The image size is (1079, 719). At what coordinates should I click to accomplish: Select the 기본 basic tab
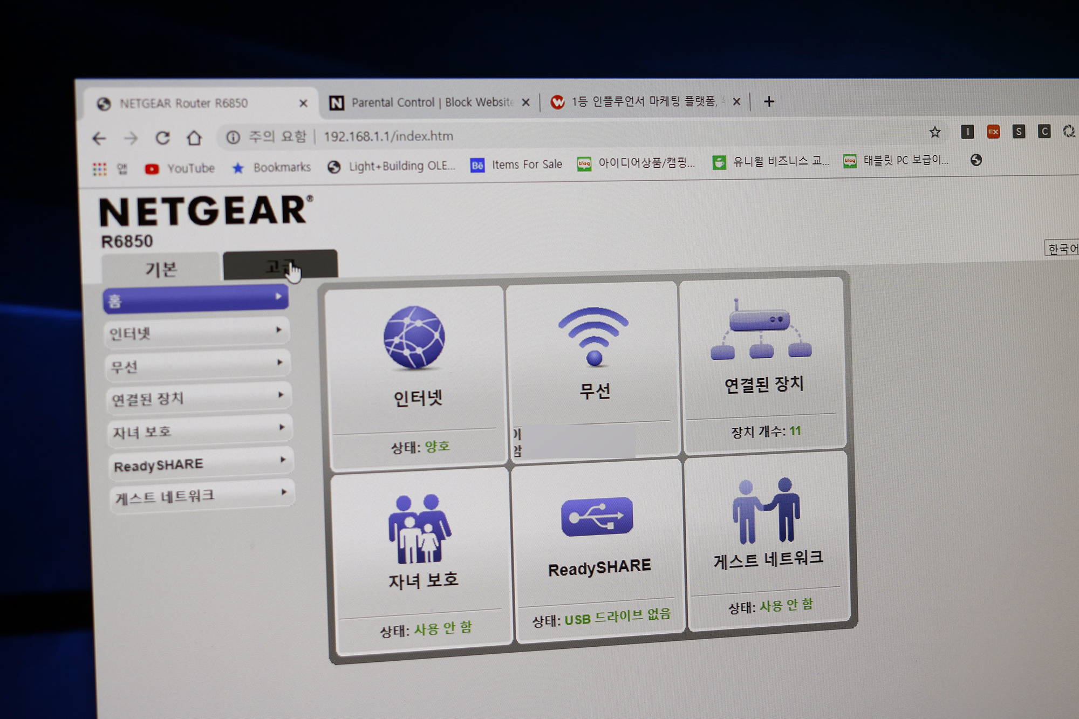(x=161, y=269)
